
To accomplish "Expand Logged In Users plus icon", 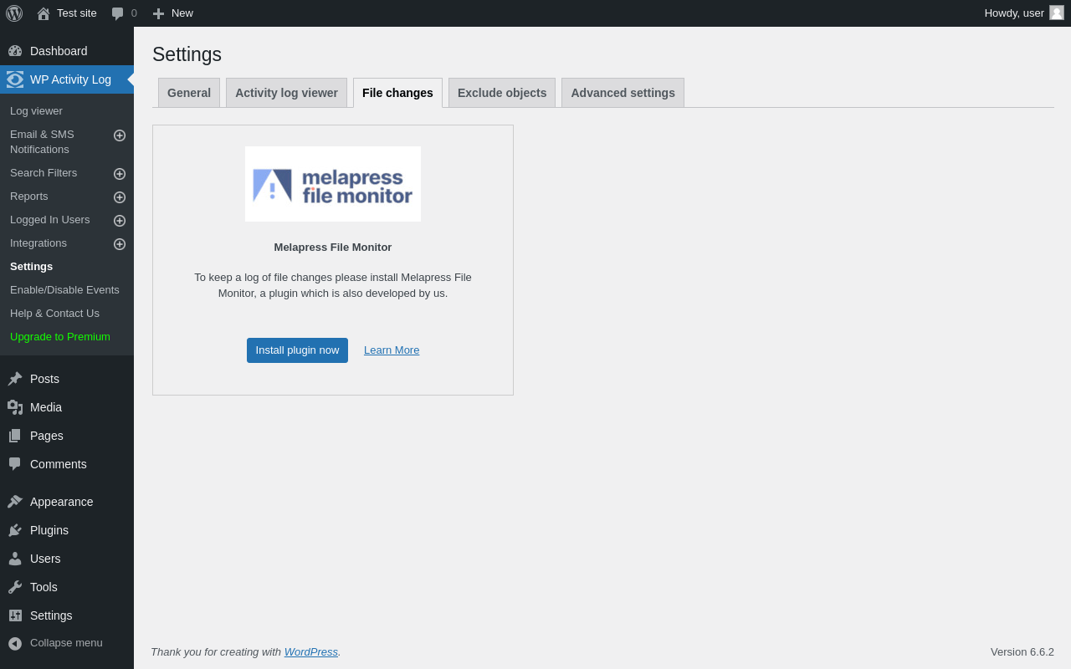I will (x=120, y=221).
